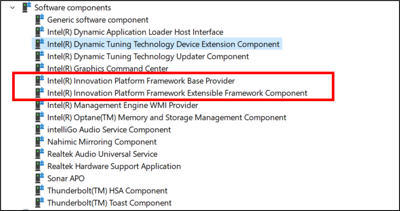Select Intel(R) Dynamic Tuning Technology Device Extension Component
The width and height of the screenshot is (400, 211).
click(x=163, y=44)
